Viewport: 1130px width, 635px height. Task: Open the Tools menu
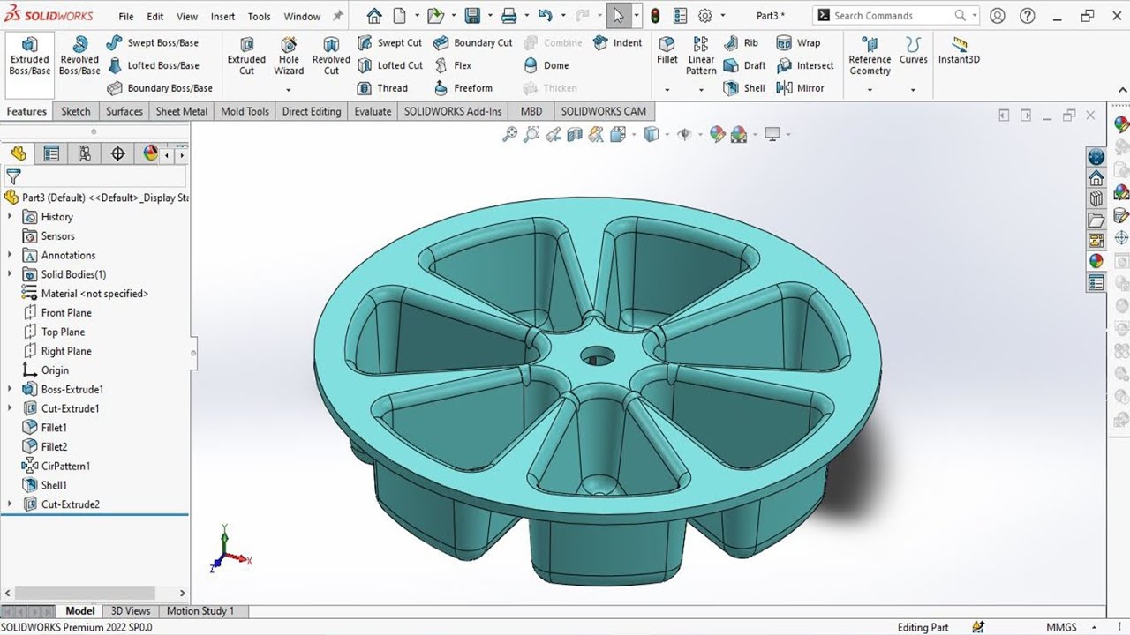pyautogui.click(x=260, y=16)
